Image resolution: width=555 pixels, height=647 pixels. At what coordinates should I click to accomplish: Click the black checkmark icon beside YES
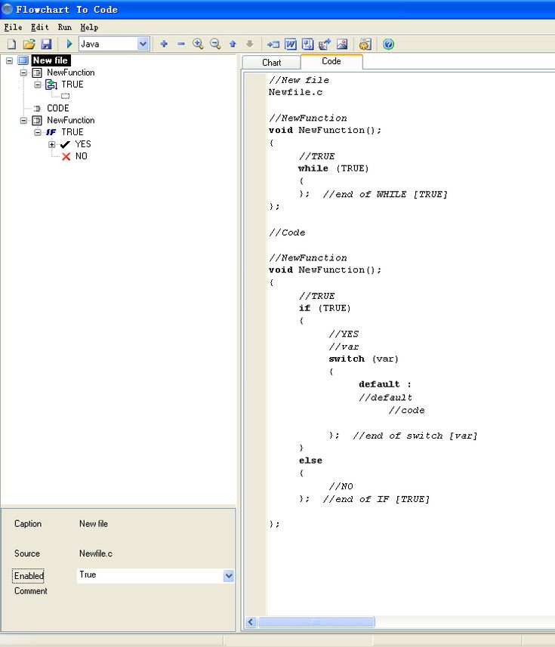click(65, 144)
